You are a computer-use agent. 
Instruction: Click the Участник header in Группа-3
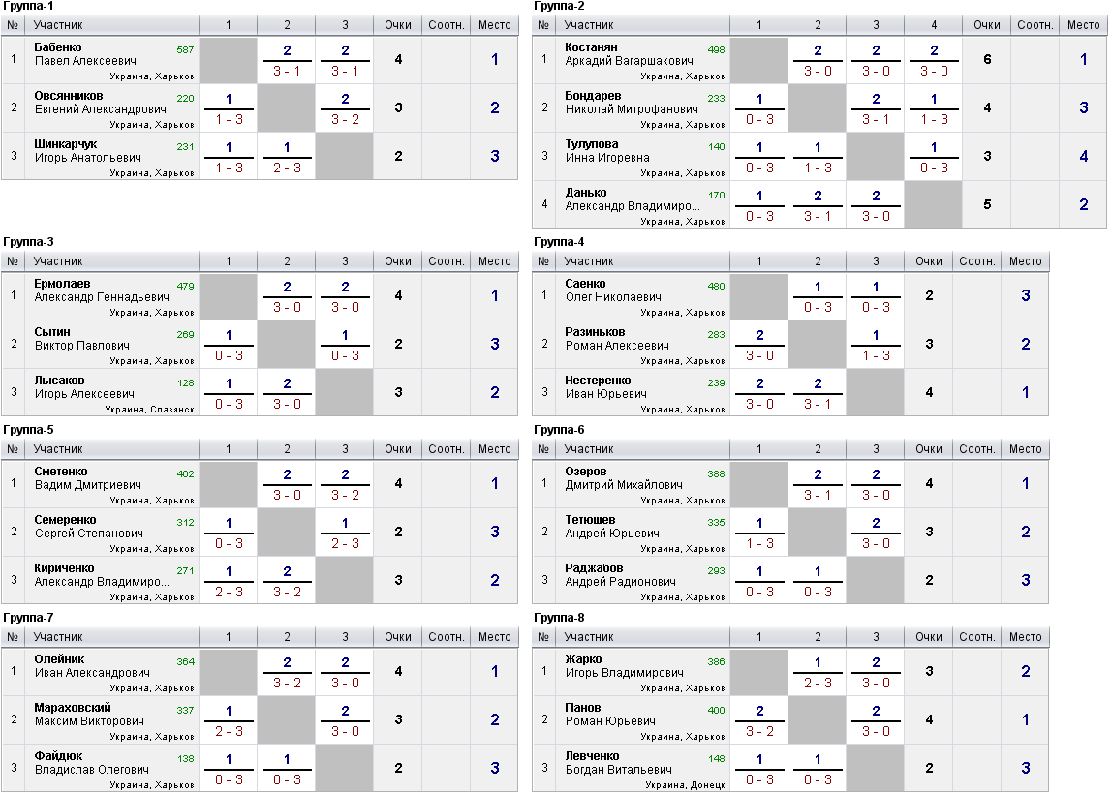[58, 261]
